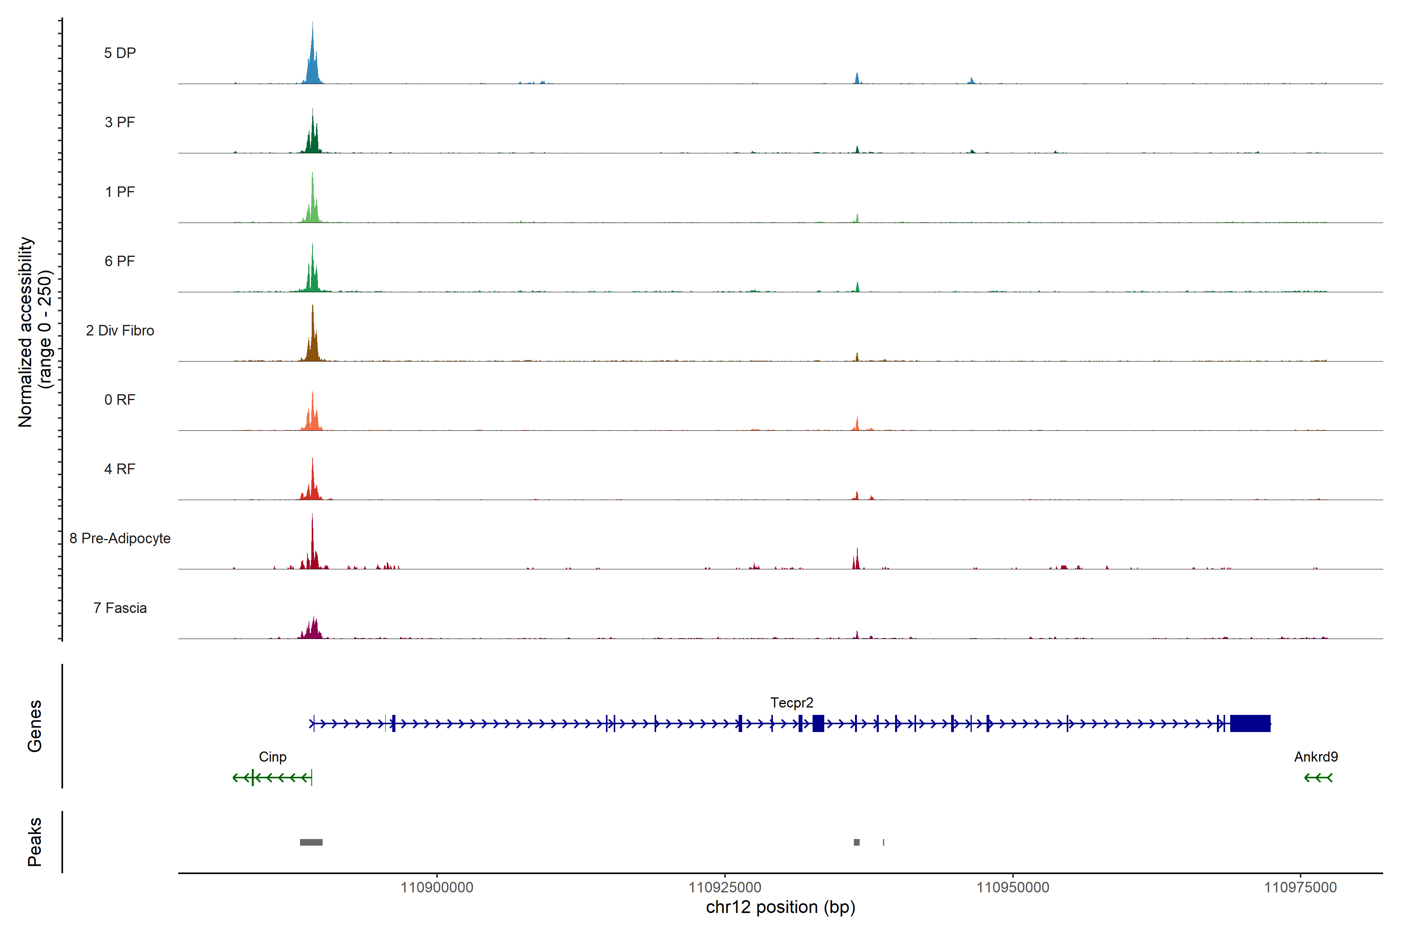Click the 110925000 axis tick label

coord(725,888)
